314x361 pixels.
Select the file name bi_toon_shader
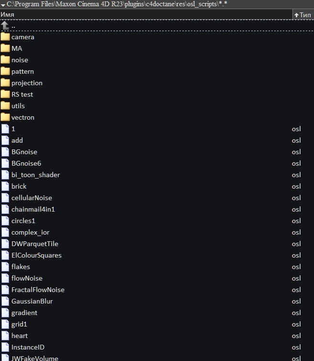[x=36, y=175]
